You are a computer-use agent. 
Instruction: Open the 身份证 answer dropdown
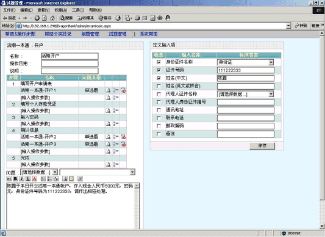click(271, 62)
